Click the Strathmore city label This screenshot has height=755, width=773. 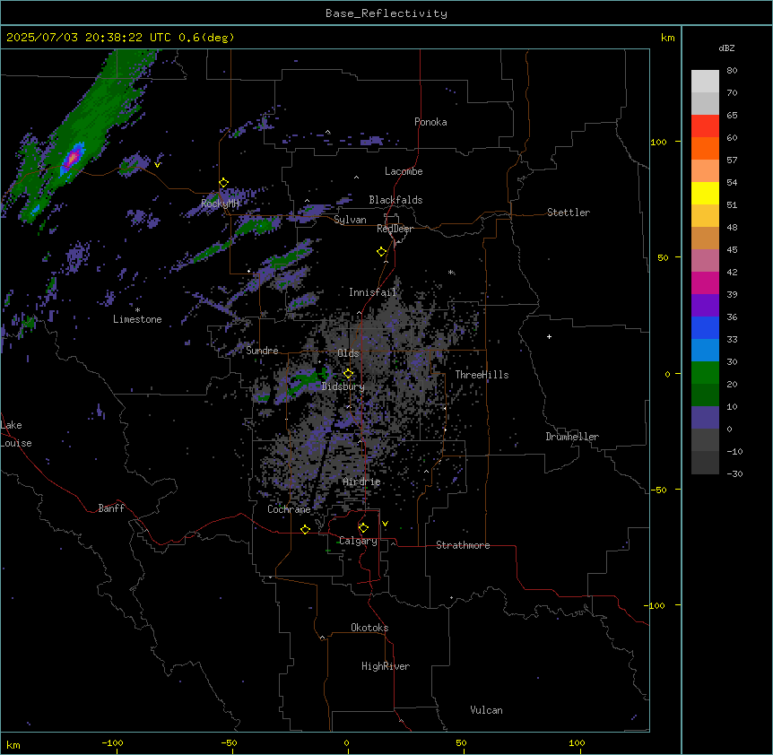pyautogui.click(x=463, y=545)
